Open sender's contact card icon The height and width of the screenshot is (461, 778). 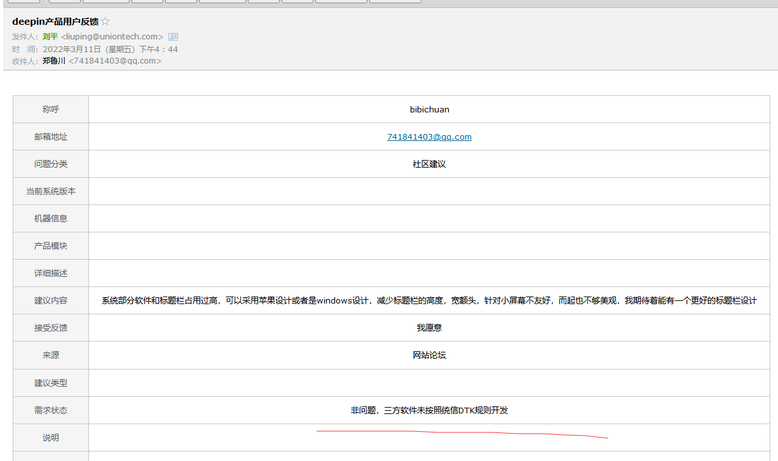coord(173,36)
